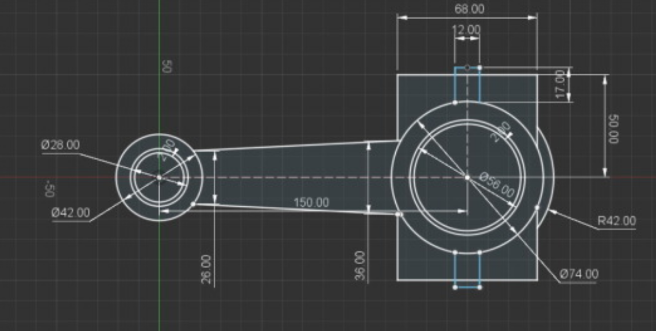The width and height of the screenshot is (656, 331).
Task: Select the Ø74.00 diameter dimension label
Action: (578, 274)
